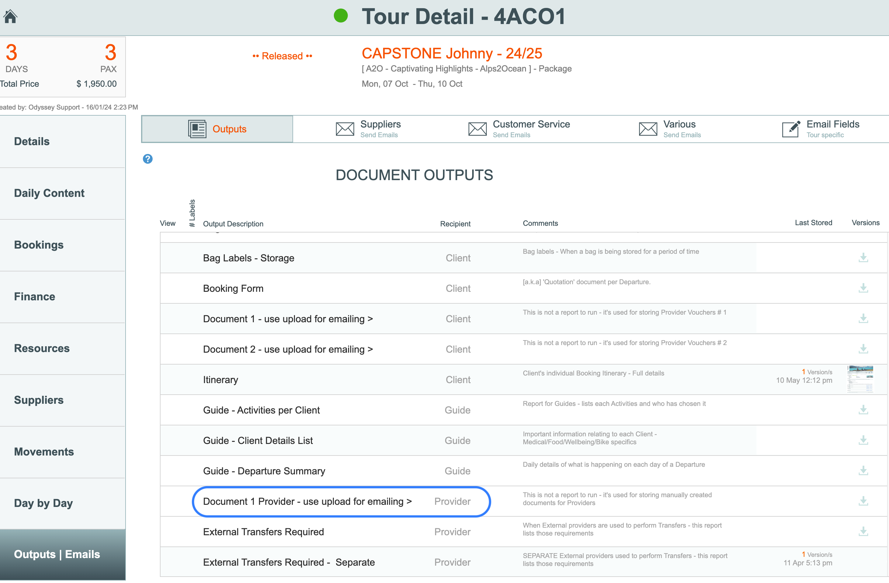The image size is (889, 583).
Task: Click the Various envelope icon
Action: 648,129
